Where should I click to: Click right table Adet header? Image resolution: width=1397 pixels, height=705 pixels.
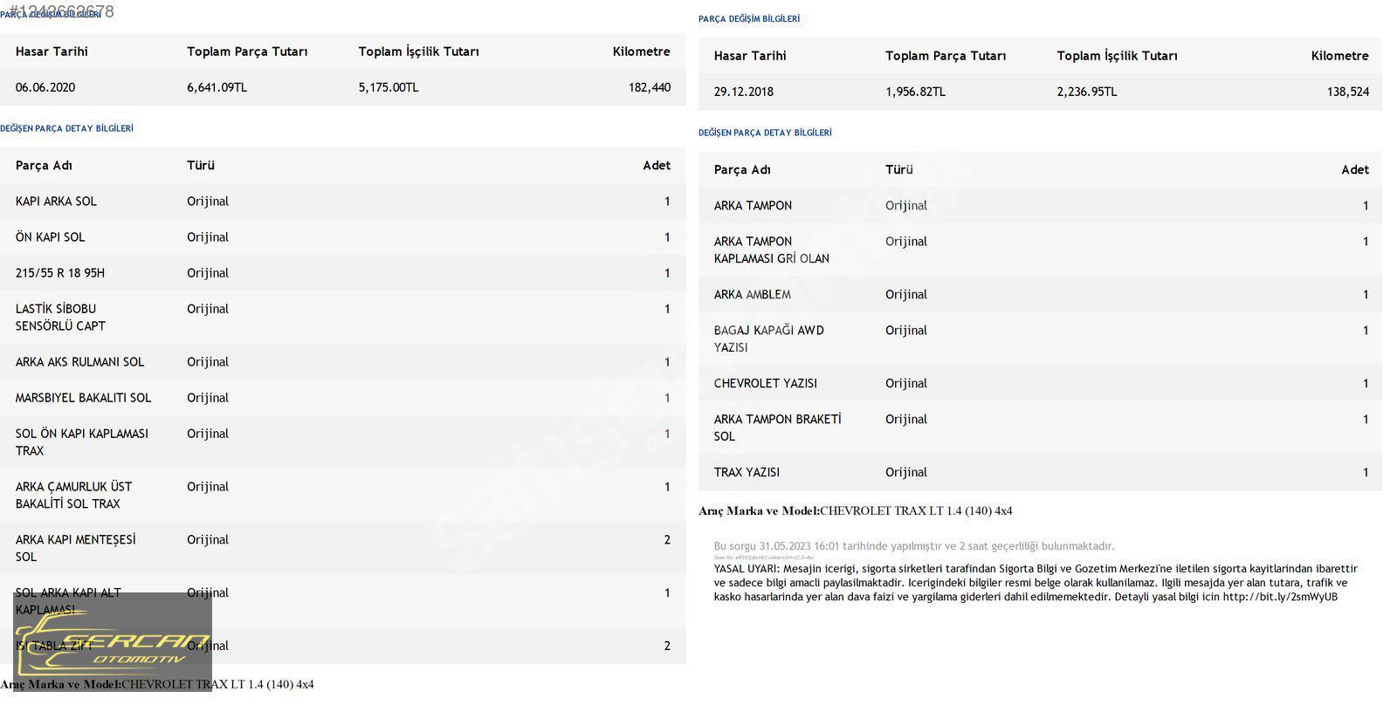pyautogui.click(x=1355, y=169)
